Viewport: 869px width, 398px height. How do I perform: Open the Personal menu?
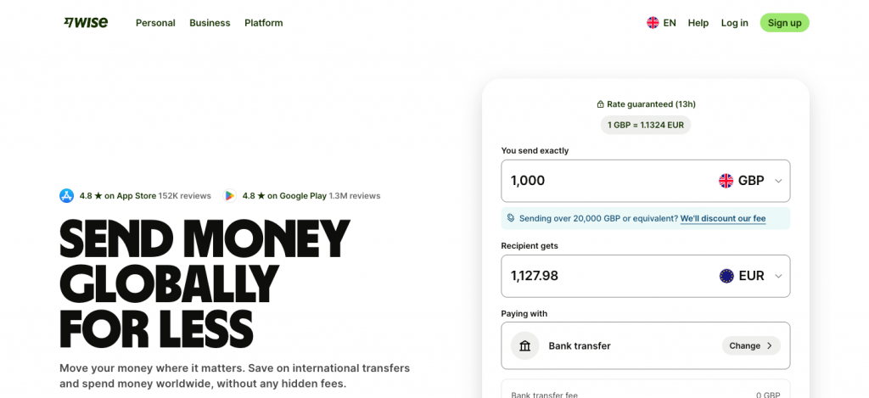[x=155, y=23]
